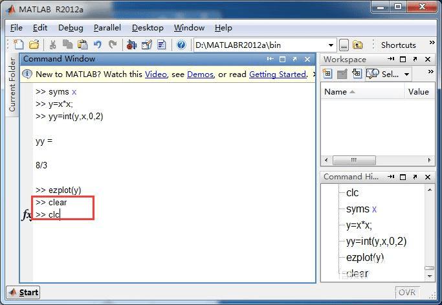Click the info icon in the banner
The height and width of the screenshot is (305, 442).
click(x=27, y=74)
